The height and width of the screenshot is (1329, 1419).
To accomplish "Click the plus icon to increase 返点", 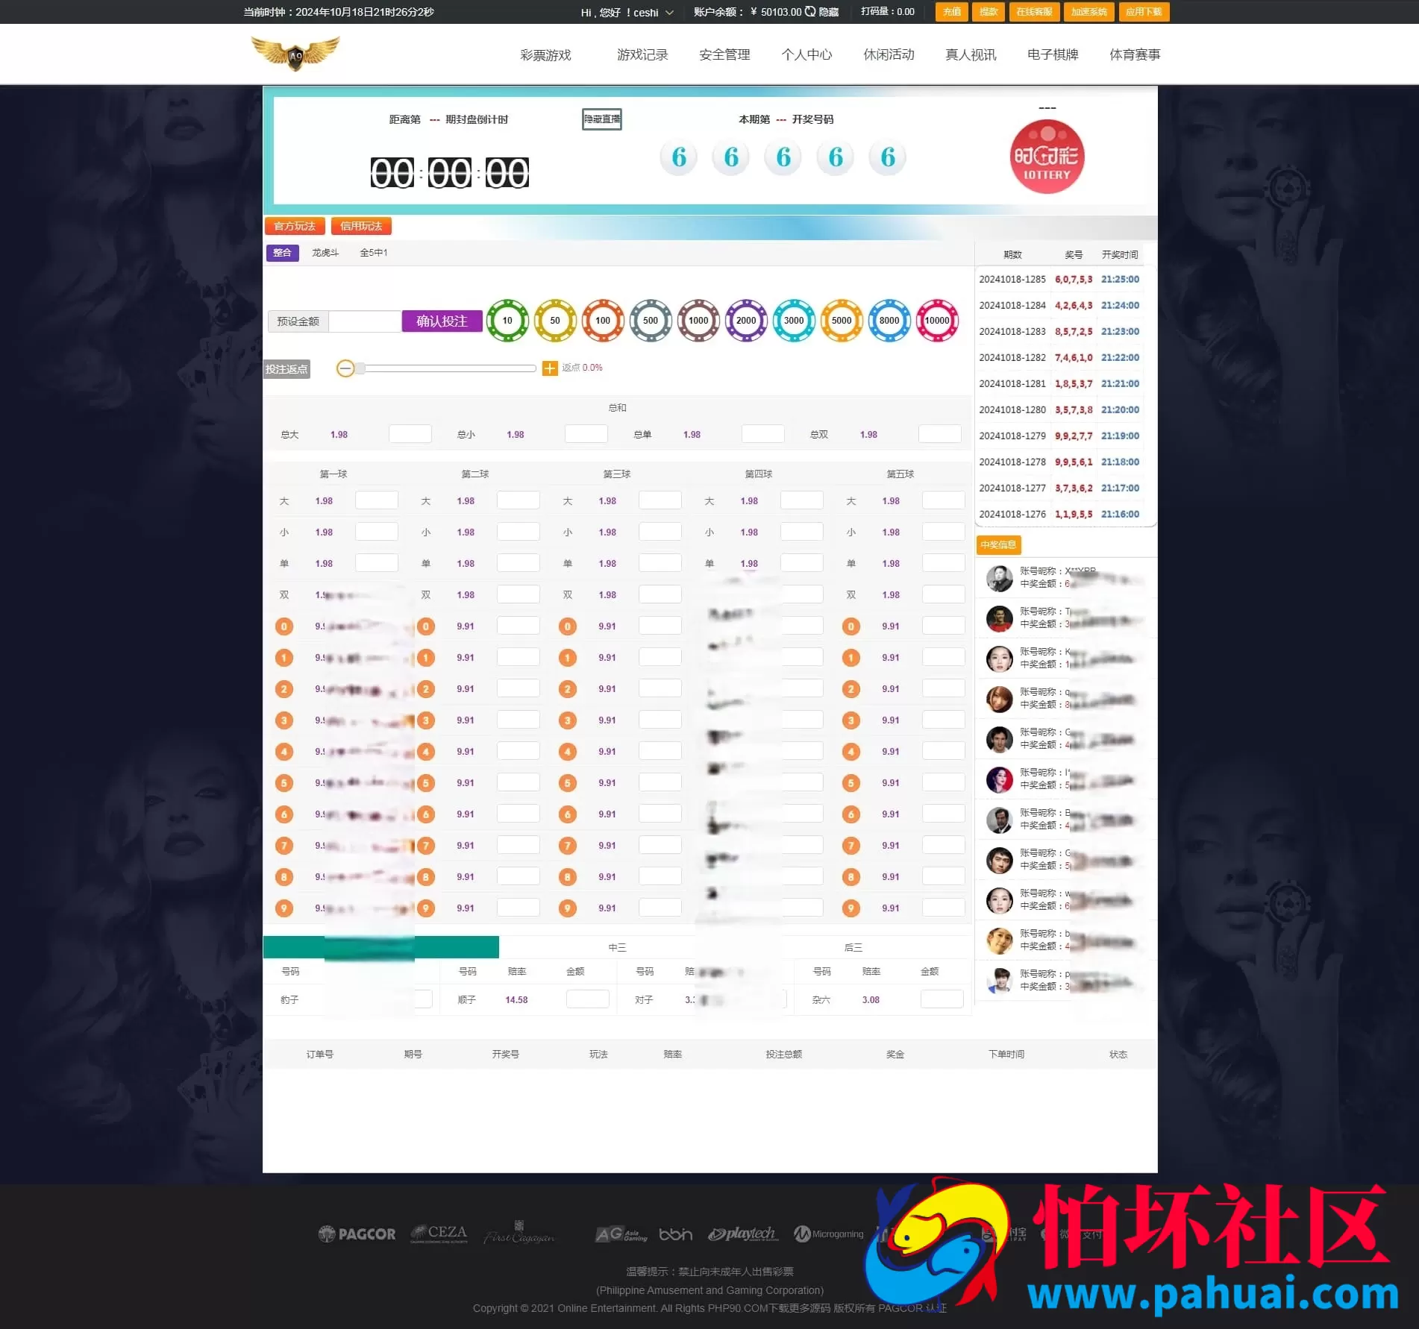I will pyautogui.click(x=549, y=368).
